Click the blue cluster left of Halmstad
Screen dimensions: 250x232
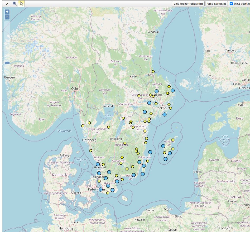click(x=98, y=164)
